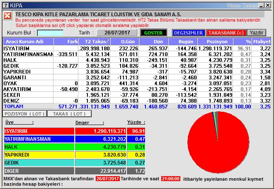Click Maliyet value 4,09 for AKYATIRIM
This screenshot has height=189, width=274.
click(265, 89)
